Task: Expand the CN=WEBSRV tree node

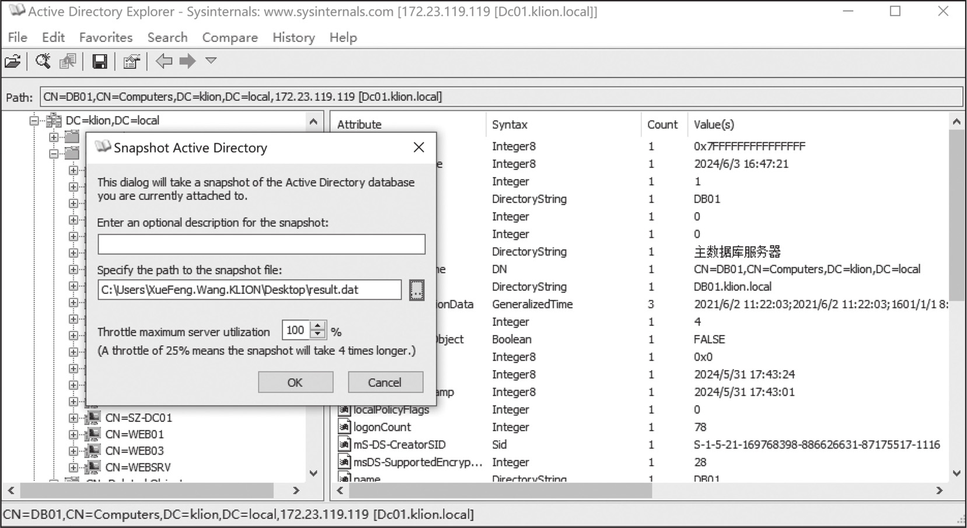Action: (x=73, y=467)
